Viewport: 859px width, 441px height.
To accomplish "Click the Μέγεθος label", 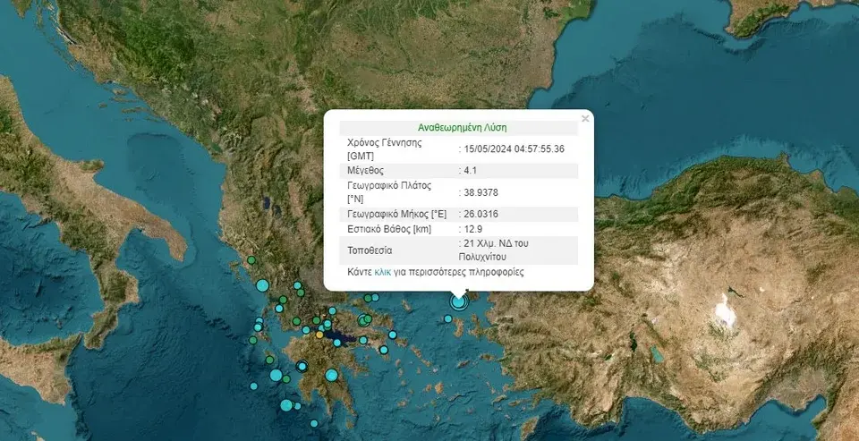I will point(365,170).
